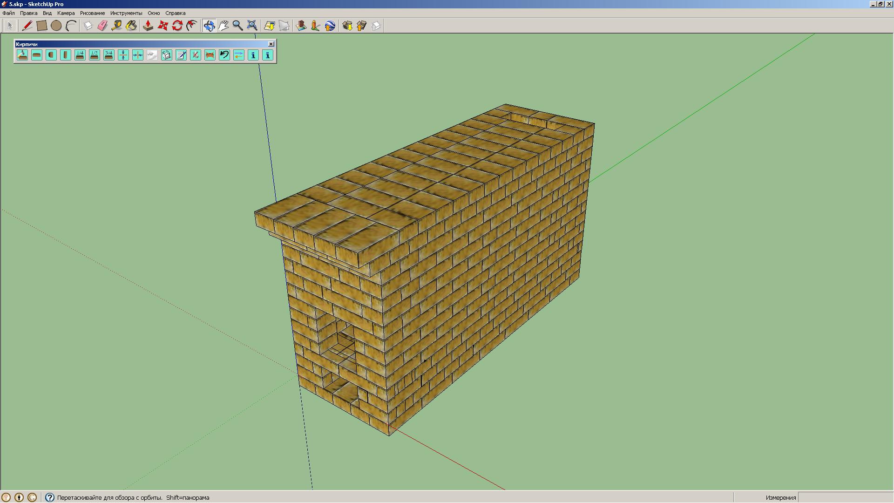This screenshot has height=503, width=894.
Task: Click the Измерения measurements input box
Action: pos(845,497)
